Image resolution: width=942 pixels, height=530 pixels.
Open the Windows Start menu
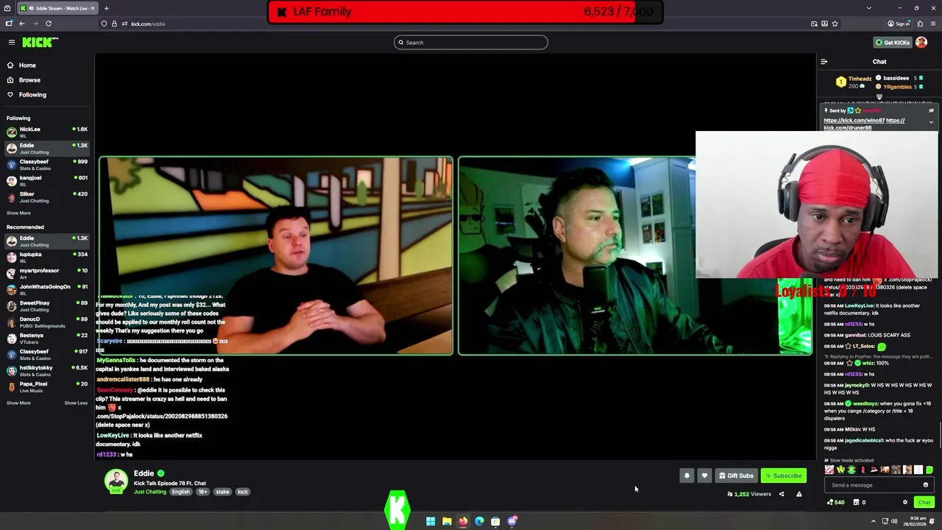click(431, 521)
